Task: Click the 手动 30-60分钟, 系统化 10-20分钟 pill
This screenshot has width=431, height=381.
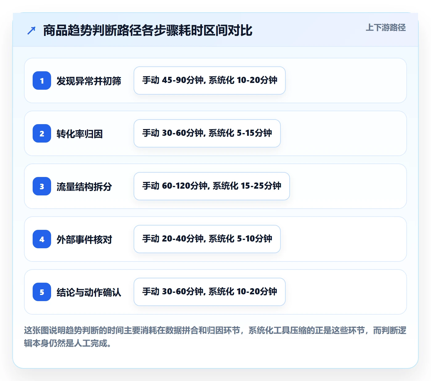Action: (x=210, y=292)
